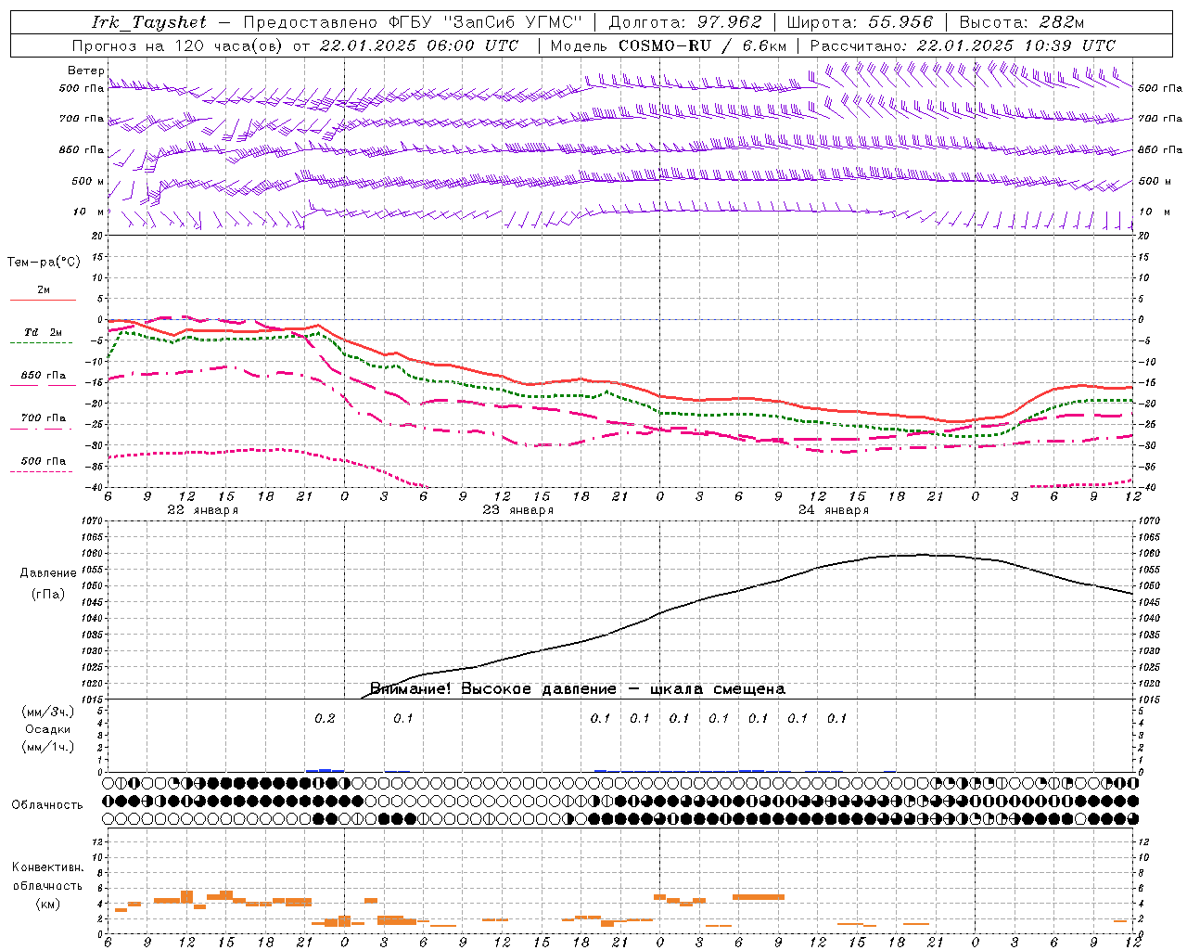
Task: Click the 'Долгота: 97.962' header value
Action: (685, 22)
